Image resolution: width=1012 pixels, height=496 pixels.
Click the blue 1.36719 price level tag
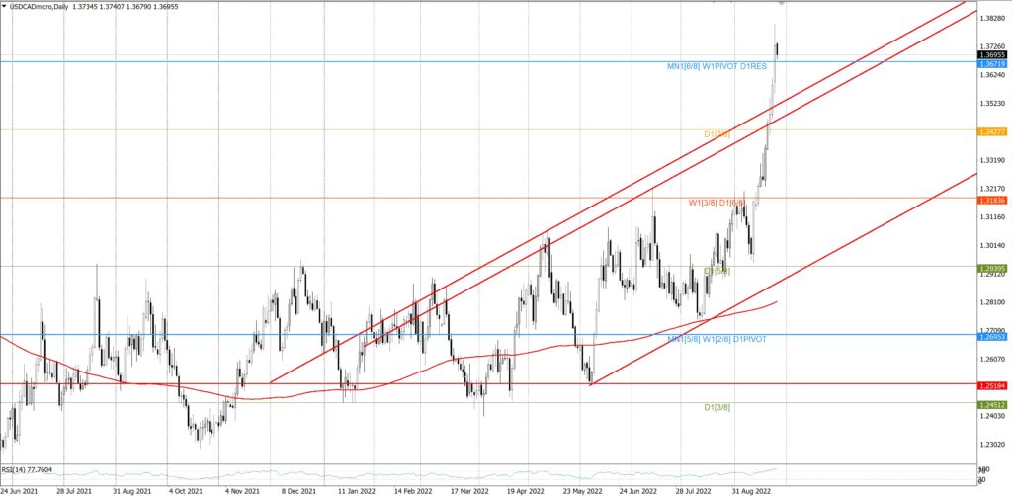pos(991,63)
